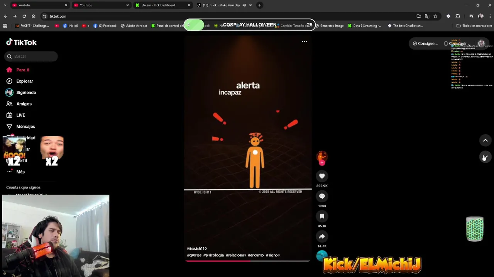The width and height of the screenshot is (494, 277).
Task: Seek in the video progress bar
Action: [x=248, y=261]
